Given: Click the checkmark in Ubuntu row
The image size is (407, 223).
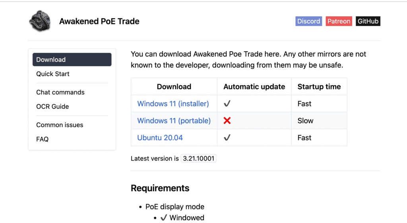Looking at the screenshot, I should [x=227, y=138].
